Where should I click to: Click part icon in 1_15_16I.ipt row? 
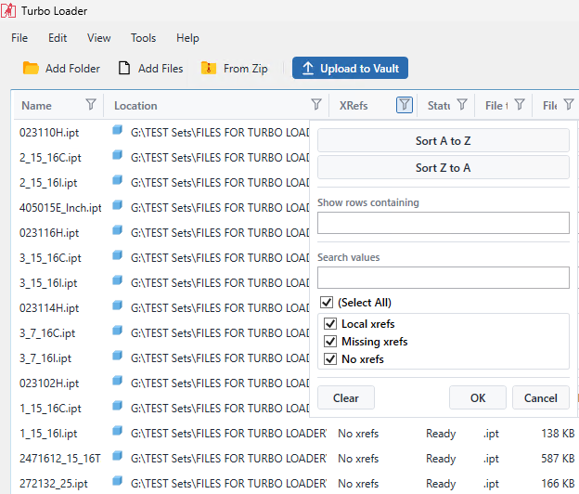(x=118, y=431)
